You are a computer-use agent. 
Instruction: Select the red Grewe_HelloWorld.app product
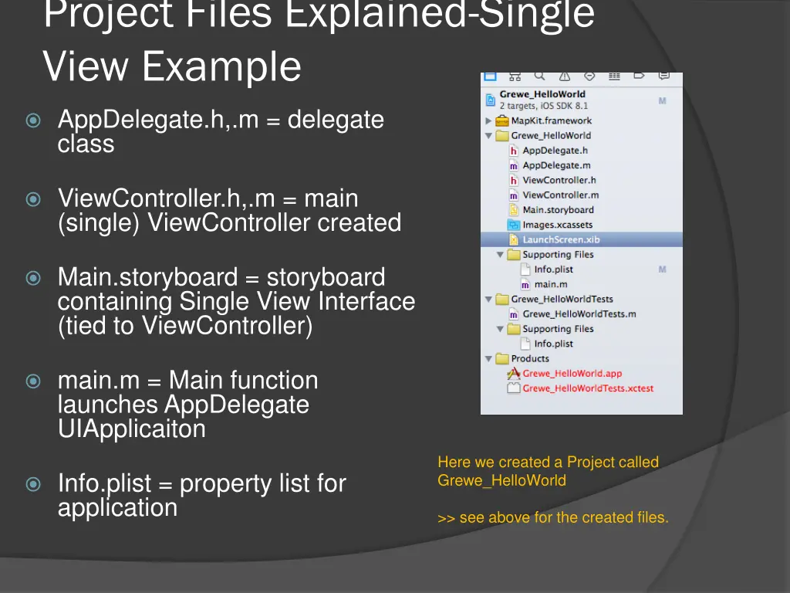point(572,374)
